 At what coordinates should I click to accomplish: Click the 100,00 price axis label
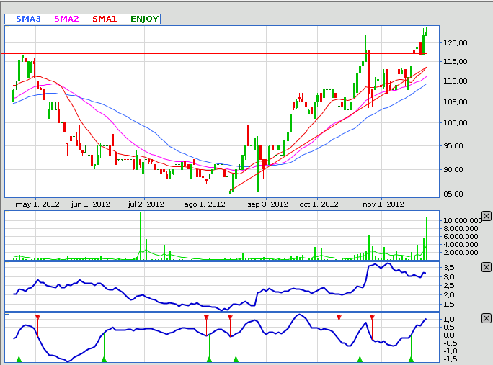(x=456, y=123)
